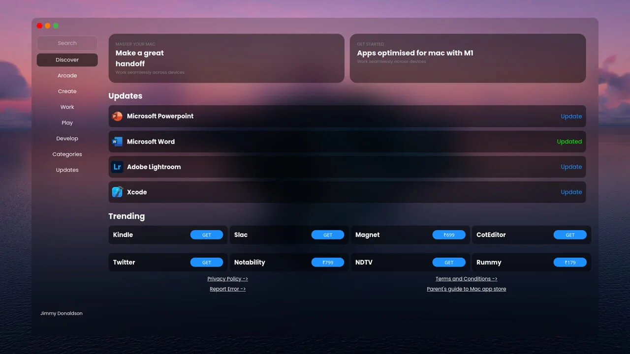
Task: Get the Slac app
Action: 328,235
